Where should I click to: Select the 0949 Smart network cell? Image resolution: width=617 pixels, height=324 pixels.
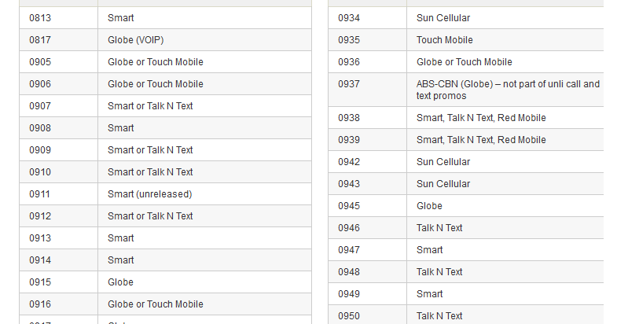[x=505, y=294]
